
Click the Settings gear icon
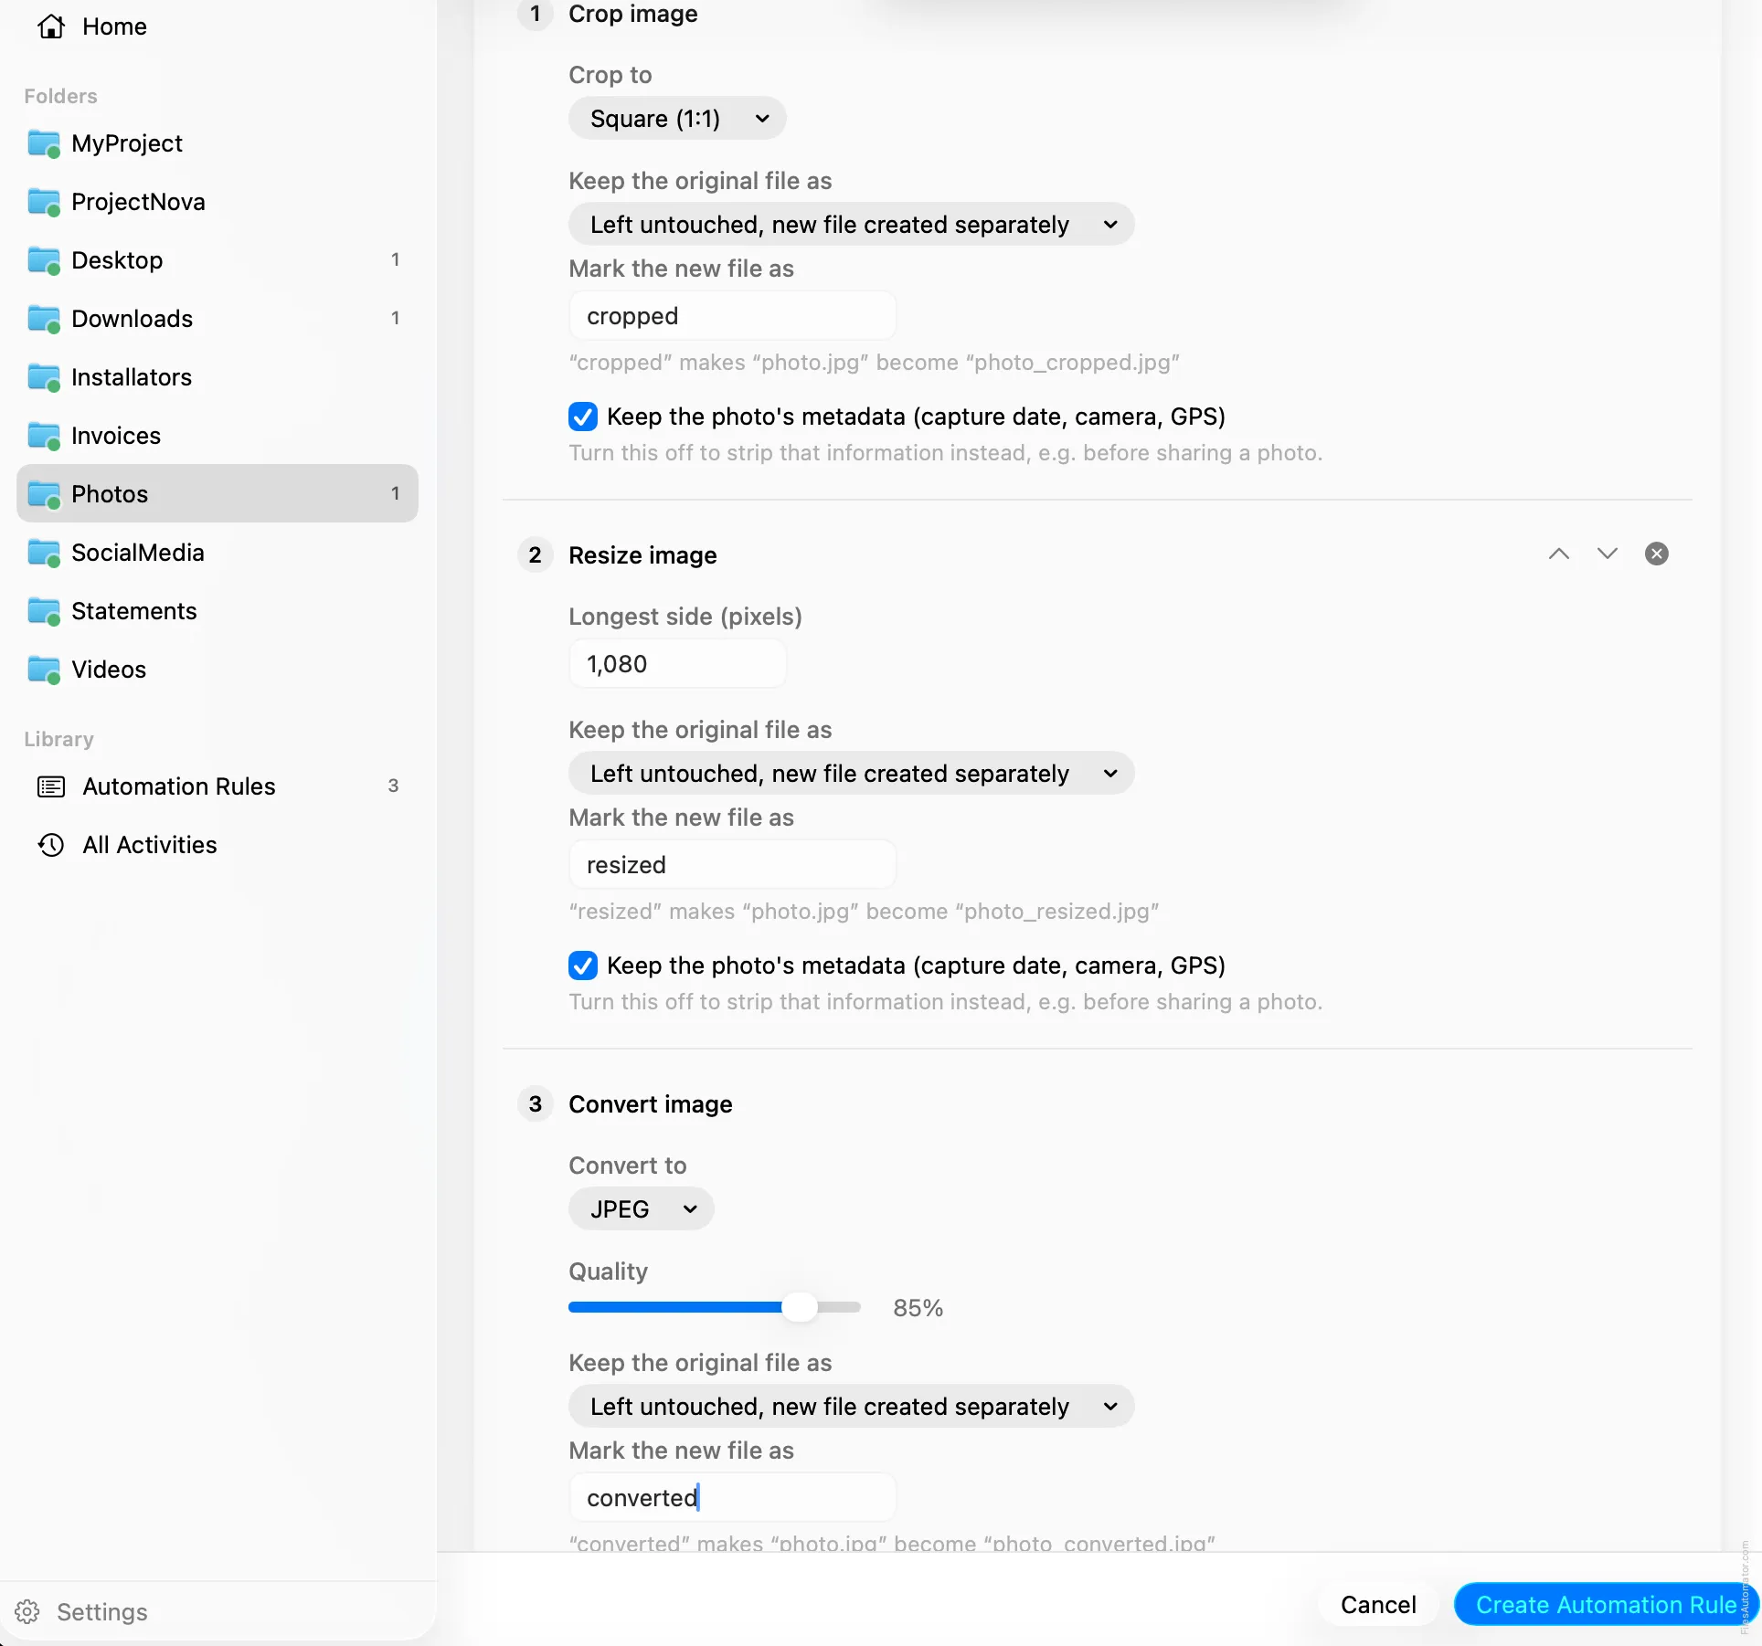(27, 1611)
